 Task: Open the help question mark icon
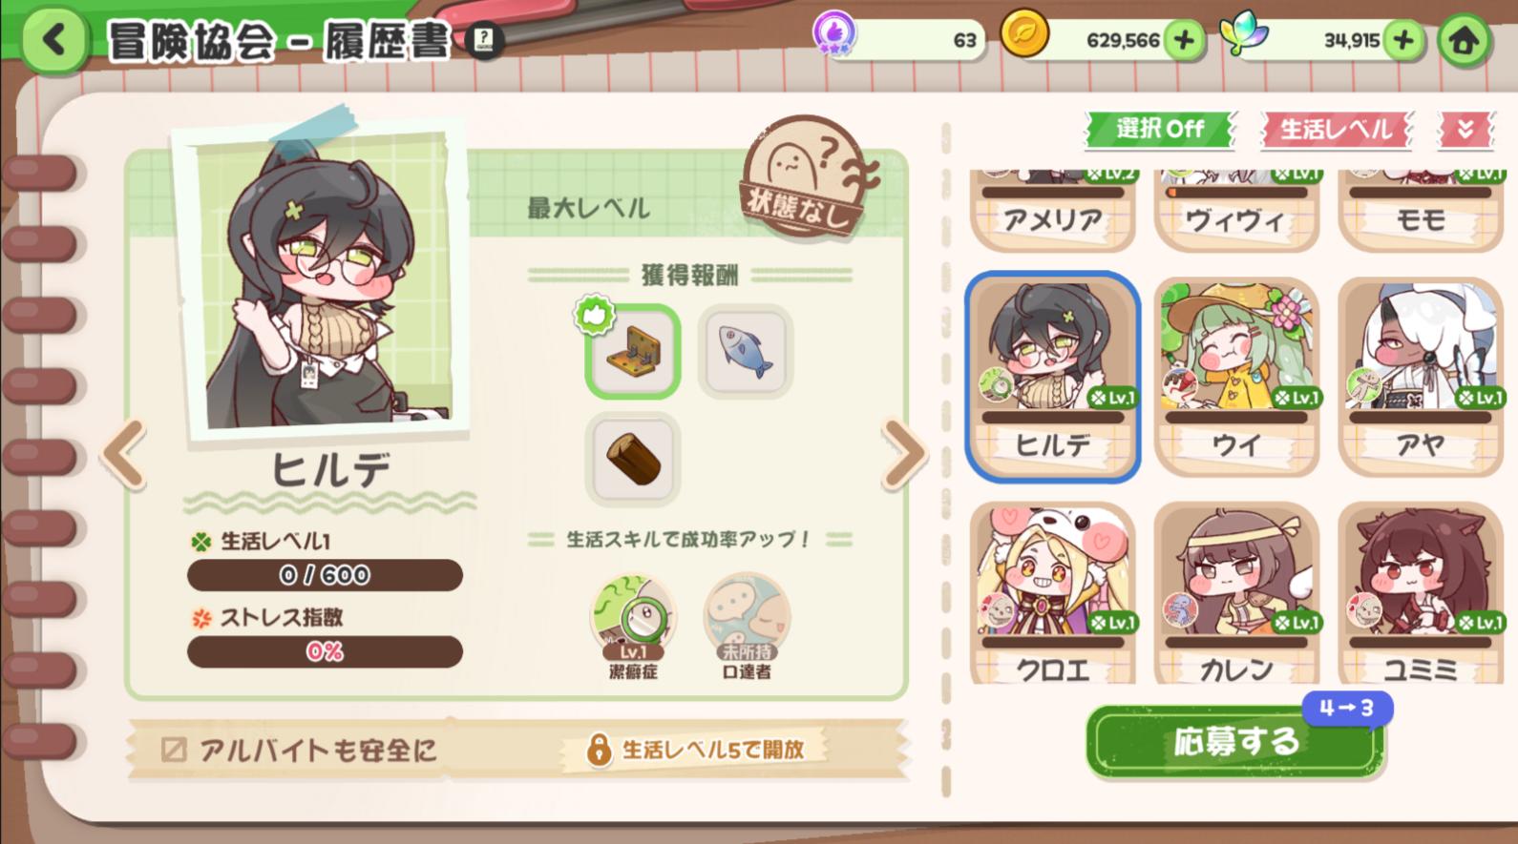[x=484, y=40]
